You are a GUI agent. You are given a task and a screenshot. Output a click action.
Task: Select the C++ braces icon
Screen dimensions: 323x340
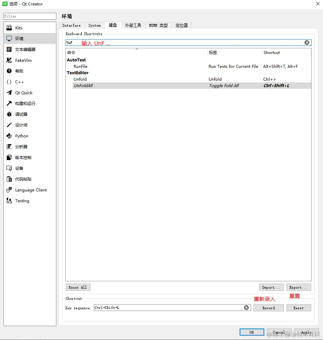click(x=9, y=82)
